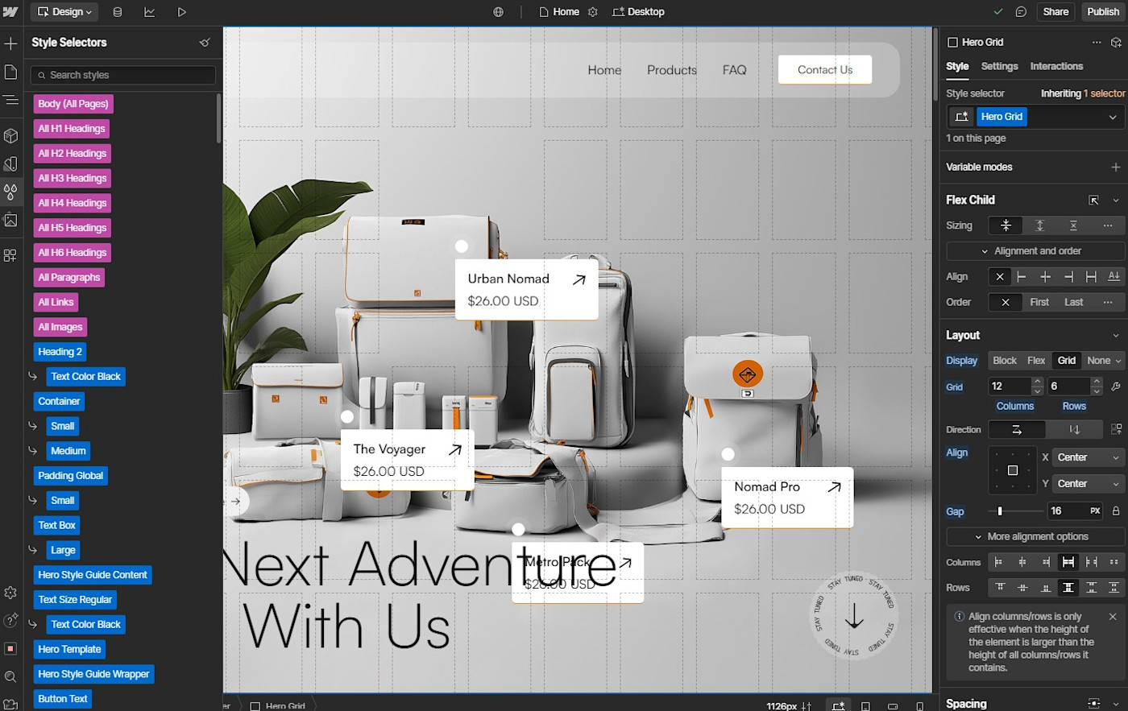Click the Preview play icon
The width and height of the screenshot is (1128, 711).
click(x=182, y=12)
